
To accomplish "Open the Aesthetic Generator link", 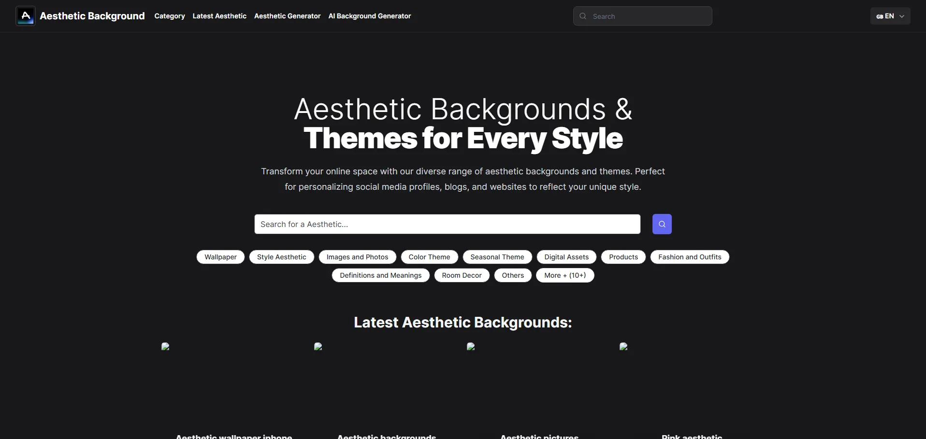I will pyautogui.click(x=287, y=16).
